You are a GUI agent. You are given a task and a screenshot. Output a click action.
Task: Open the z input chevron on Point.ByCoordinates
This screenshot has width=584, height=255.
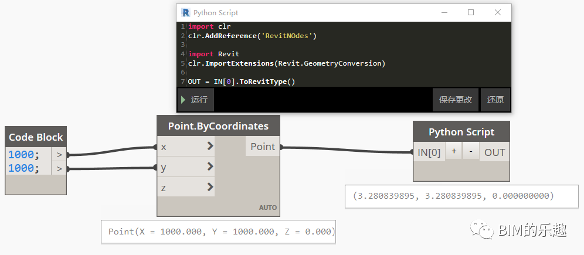210,186
